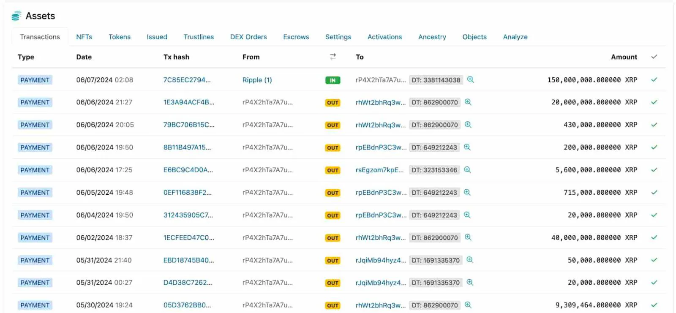Click magnifier icon in the 05D3762BB0 row
This screenshot has width=676, height=313.
click(x=468, y=305)
